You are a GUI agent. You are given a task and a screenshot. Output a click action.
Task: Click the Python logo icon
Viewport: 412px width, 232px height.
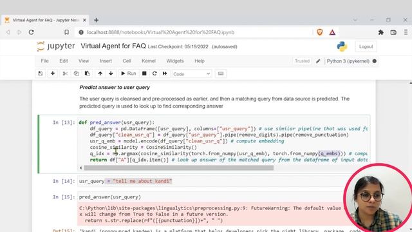point(342,46)
